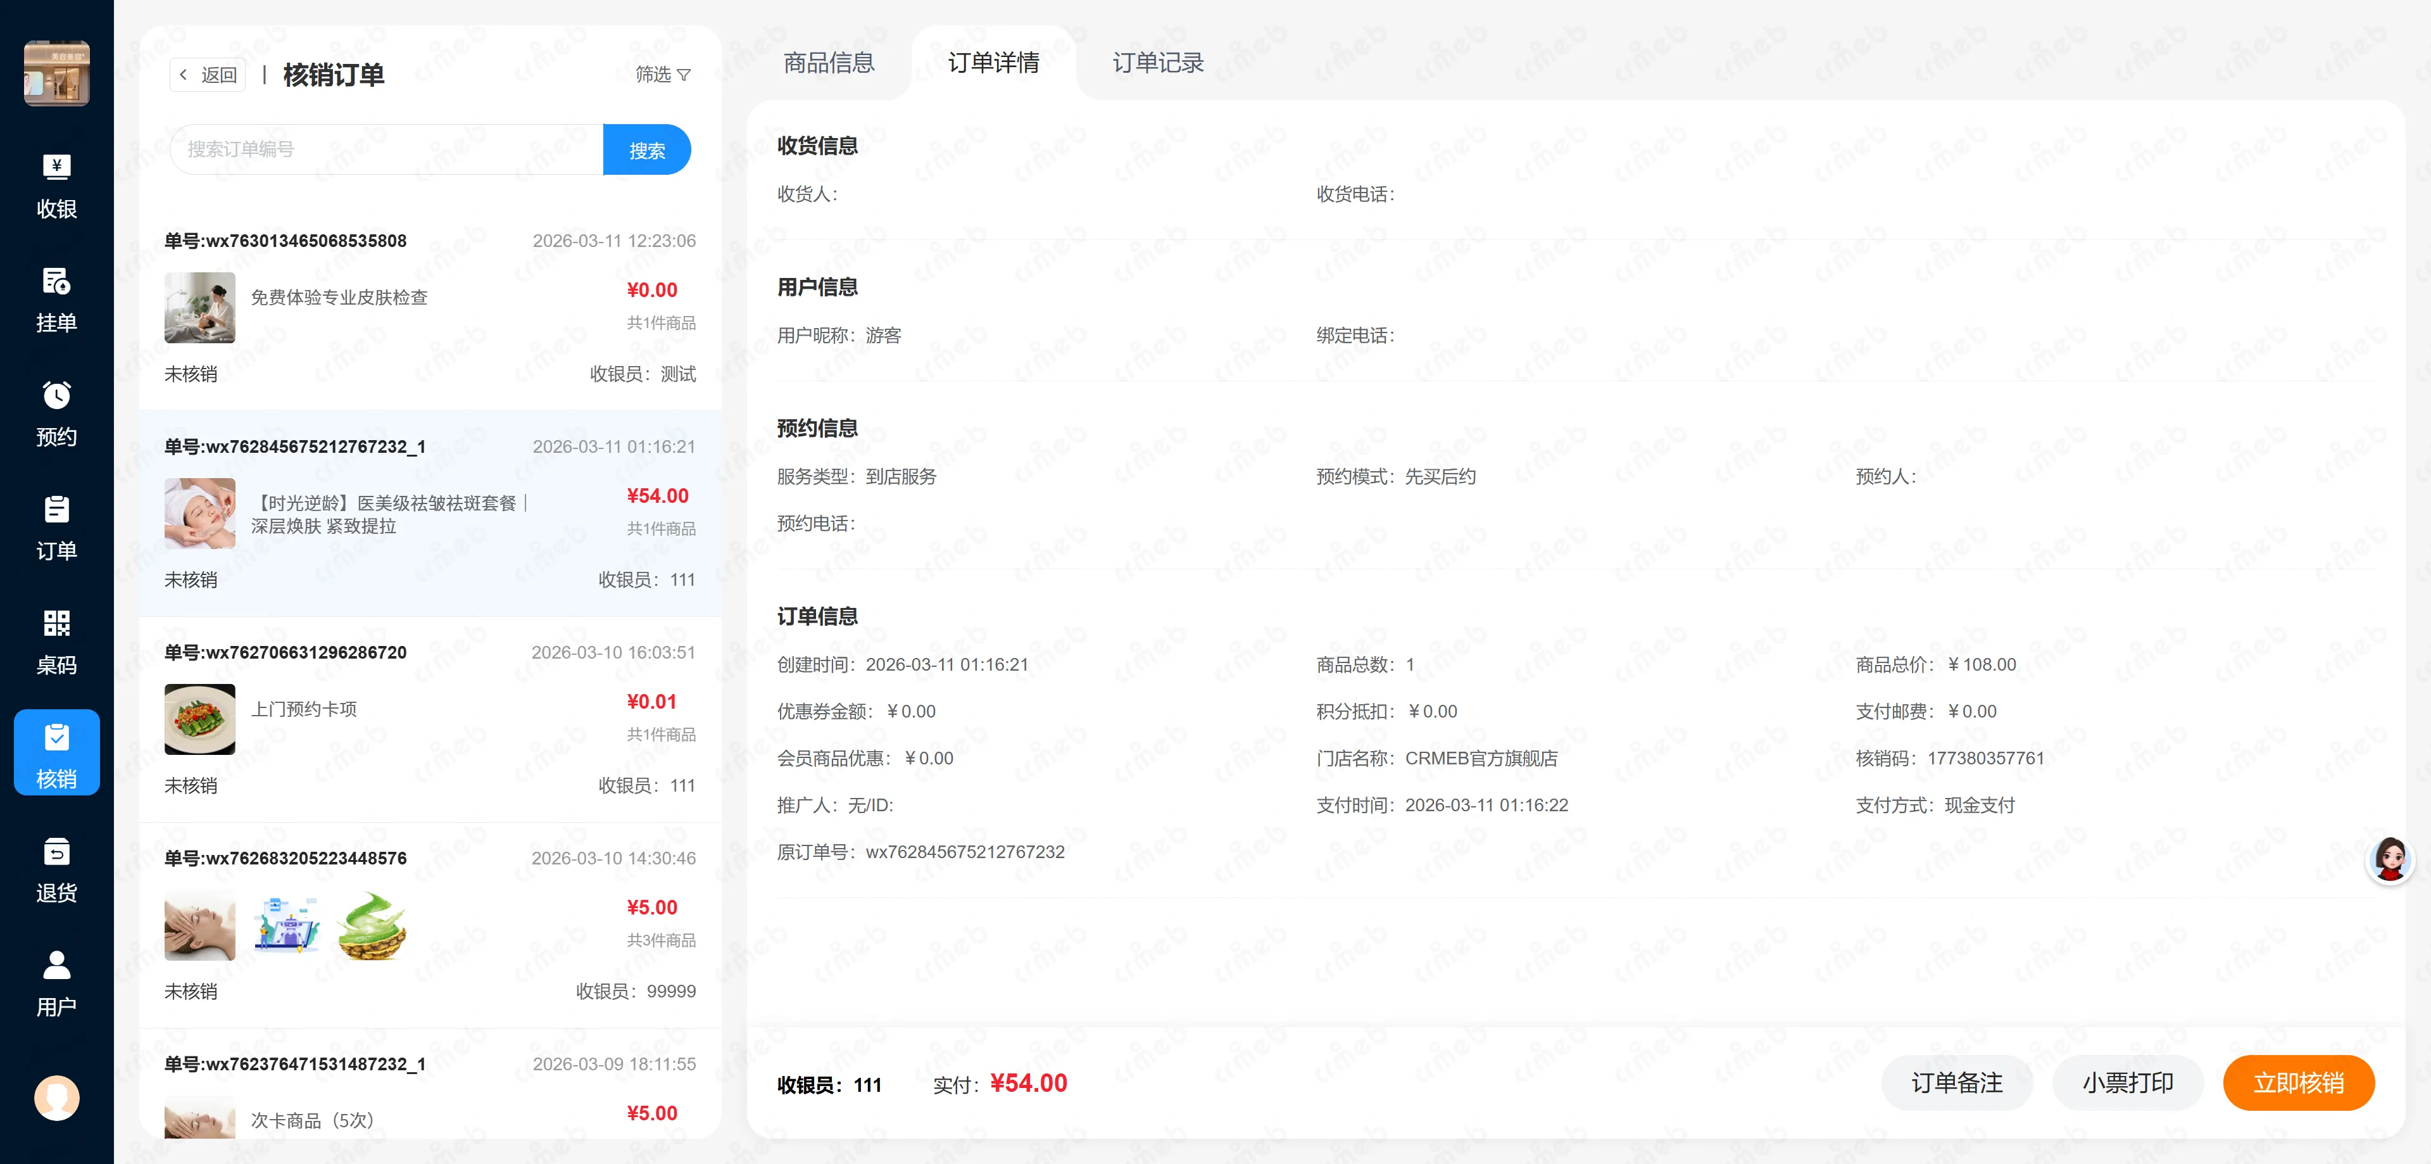This screenshot has width=2431, height=1164.
Task: Click the green pineapple thumbnail in three-item order
Action: pos(373,925)
